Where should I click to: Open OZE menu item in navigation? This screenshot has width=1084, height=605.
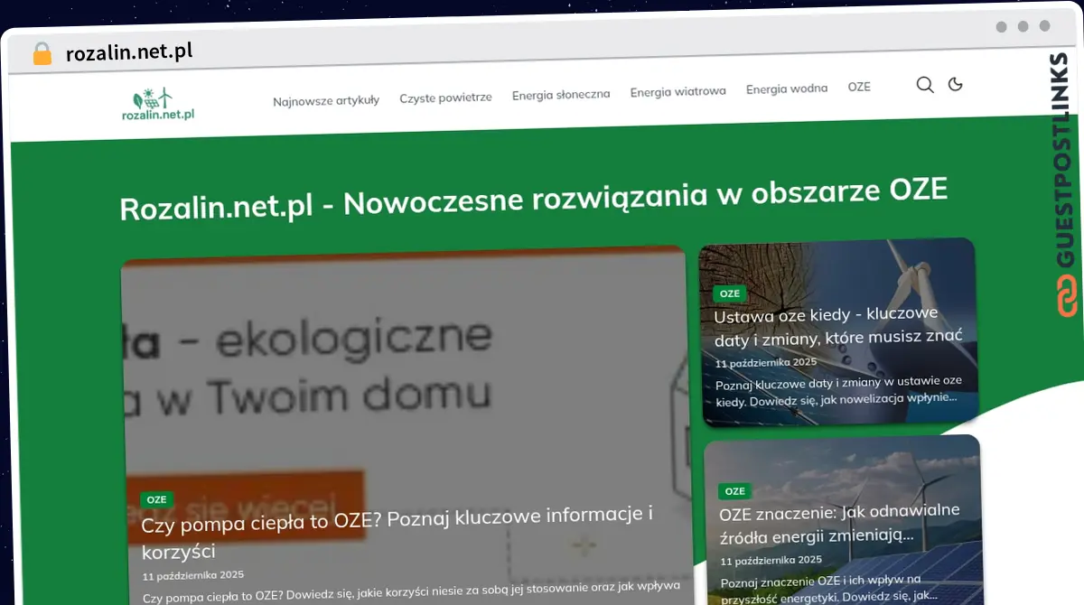coord(859,87)
